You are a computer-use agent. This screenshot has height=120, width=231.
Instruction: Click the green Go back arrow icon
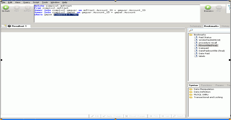tap(6, 7)
